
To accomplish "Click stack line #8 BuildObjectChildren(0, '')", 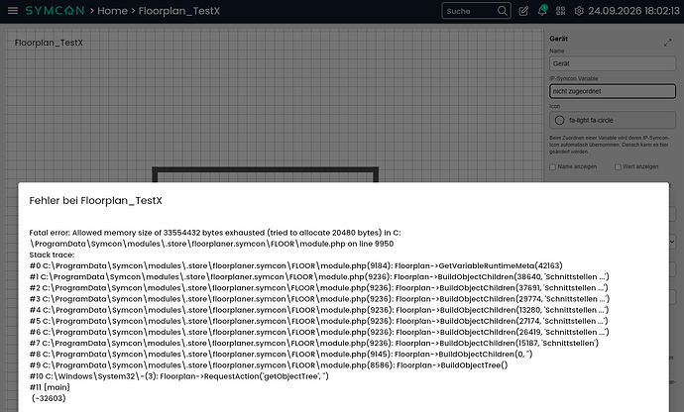I will tap(281, 354).
